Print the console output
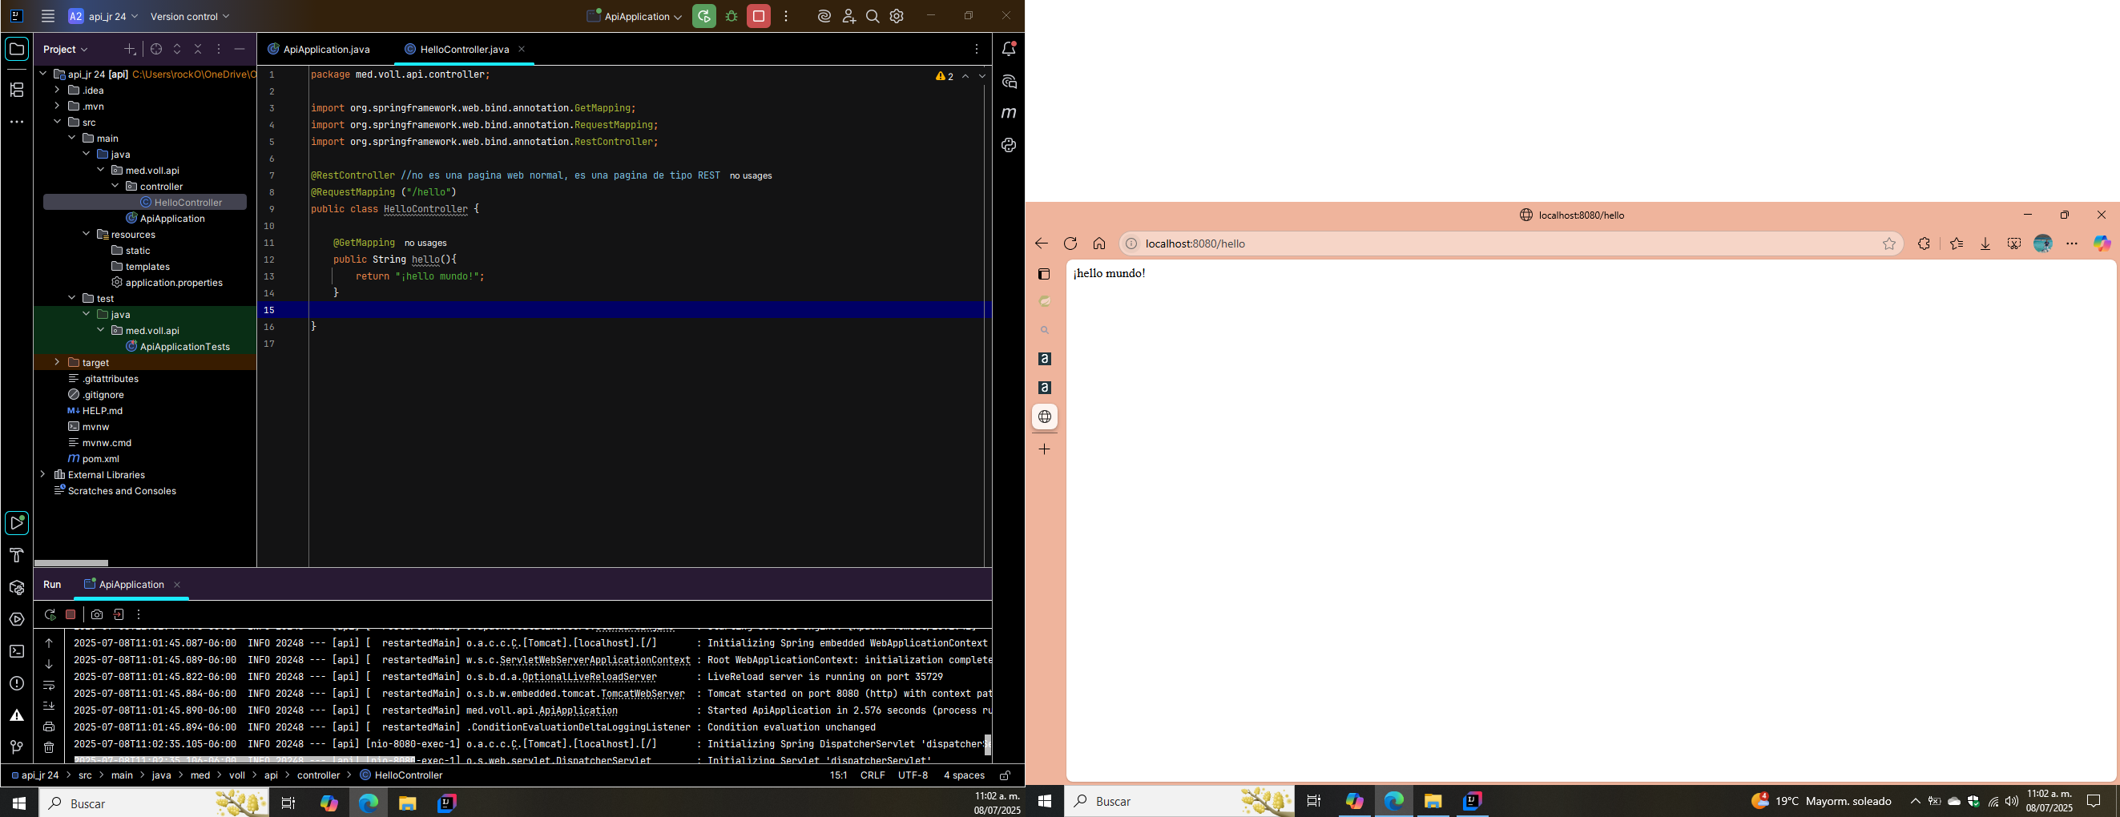 [x=49, y=726]
